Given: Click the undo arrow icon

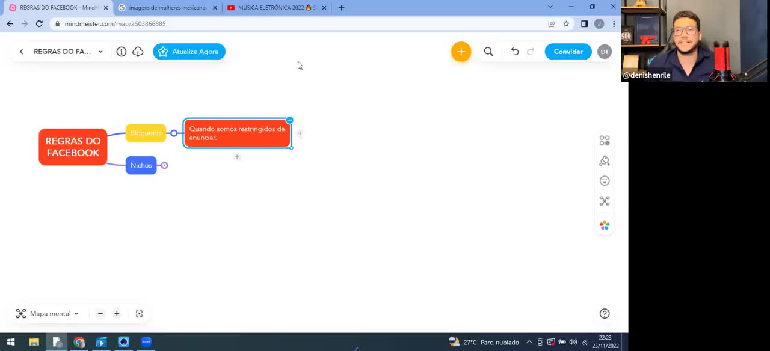Looking at the screenshot, I should [514, 52].
